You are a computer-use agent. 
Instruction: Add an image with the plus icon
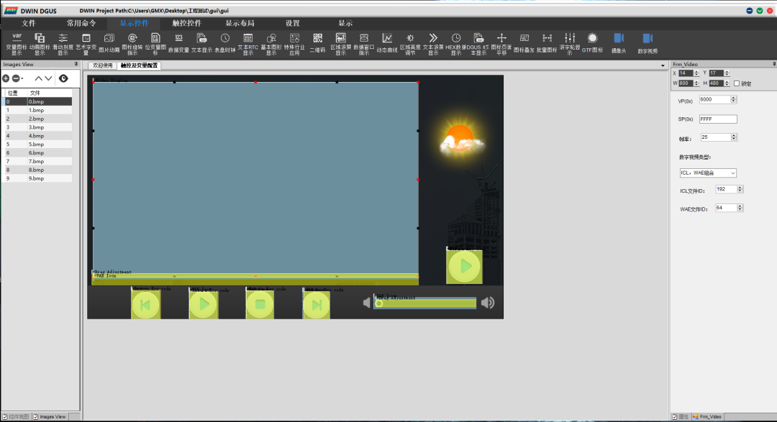[6, 78]
